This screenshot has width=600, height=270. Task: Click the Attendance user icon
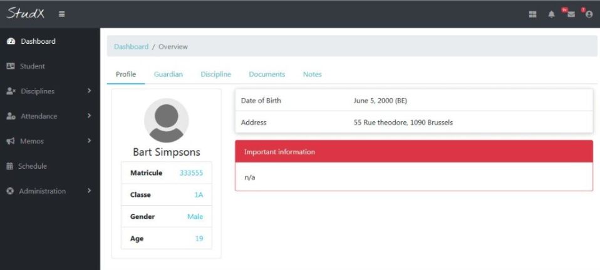(11, 116)
